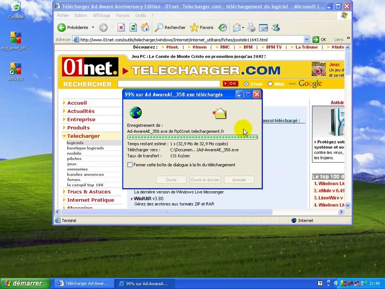Viewport: 385px width, 289px height.
Task: Click the Internet zone globe in status bar
Action: pos(294,220)
